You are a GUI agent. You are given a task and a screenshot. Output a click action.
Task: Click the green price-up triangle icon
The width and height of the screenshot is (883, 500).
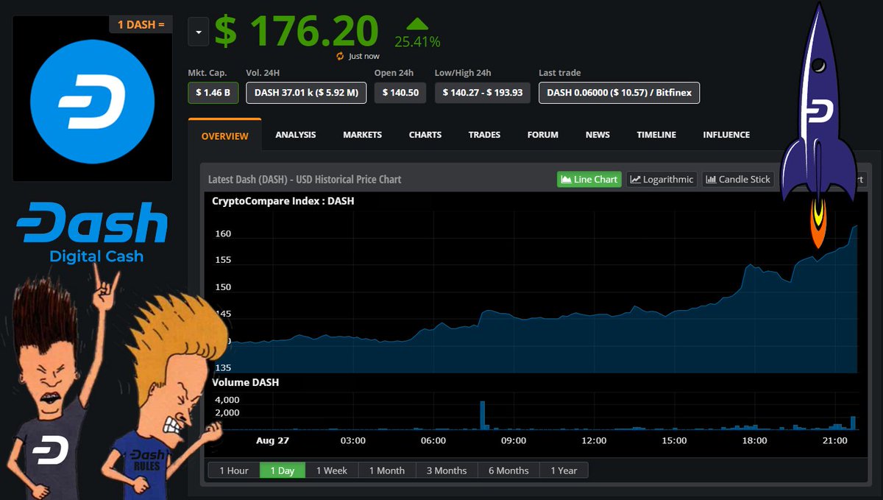click(x=417, y=24)
